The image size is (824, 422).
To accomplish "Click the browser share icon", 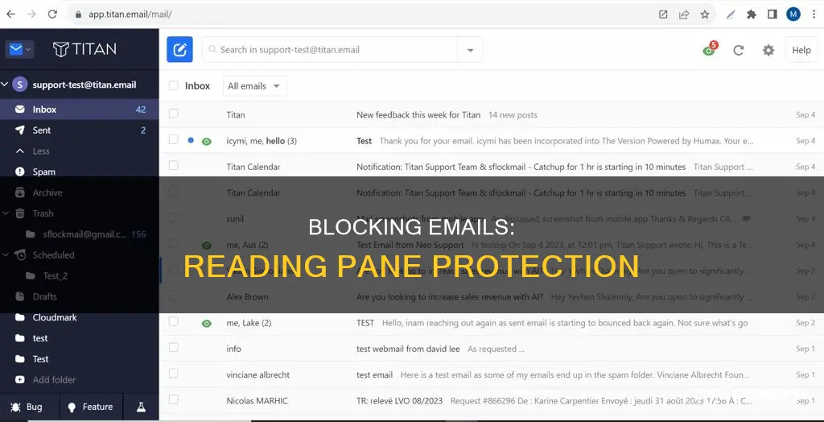I will click(684, 14).
